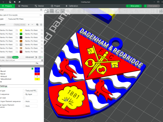The height and width of the screenshot is (122, 163).
Task: Click the search plate, object and part field
Action: click(x=20, y=60)
